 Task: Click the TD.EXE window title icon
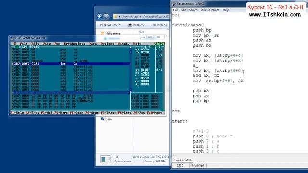(12, 38)
